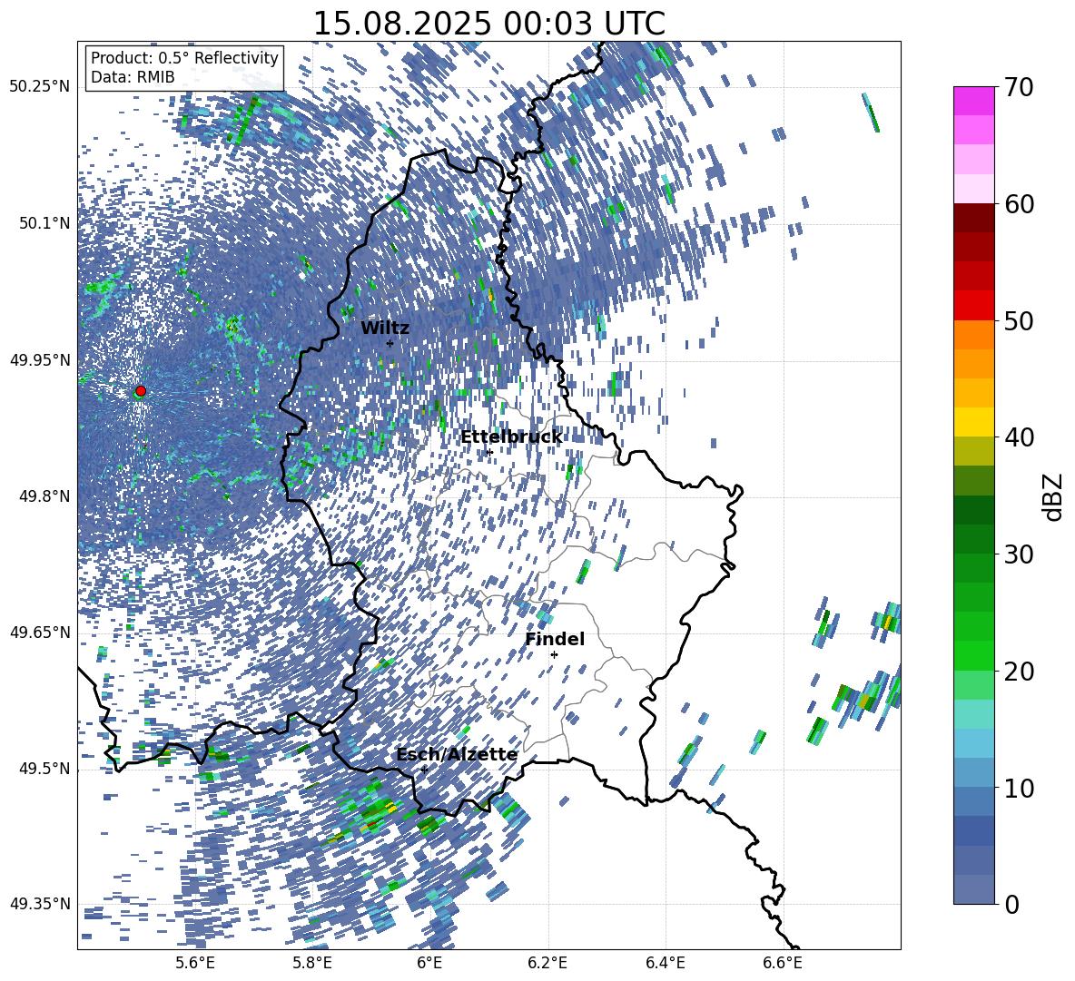This screenshot has height=981, width=1075.
Task: Click the Wiltz city label
Action: pos(385,329)
